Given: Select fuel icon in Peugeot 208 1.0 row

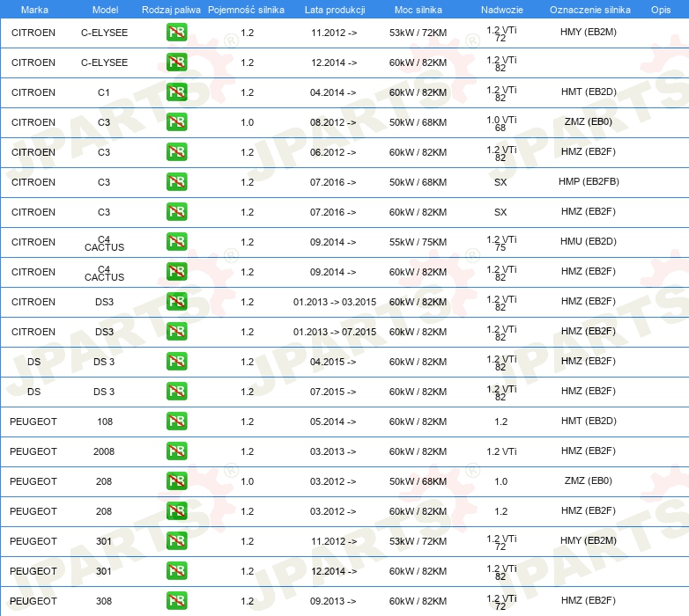Looking at the screenshot, I should point(176,480).
